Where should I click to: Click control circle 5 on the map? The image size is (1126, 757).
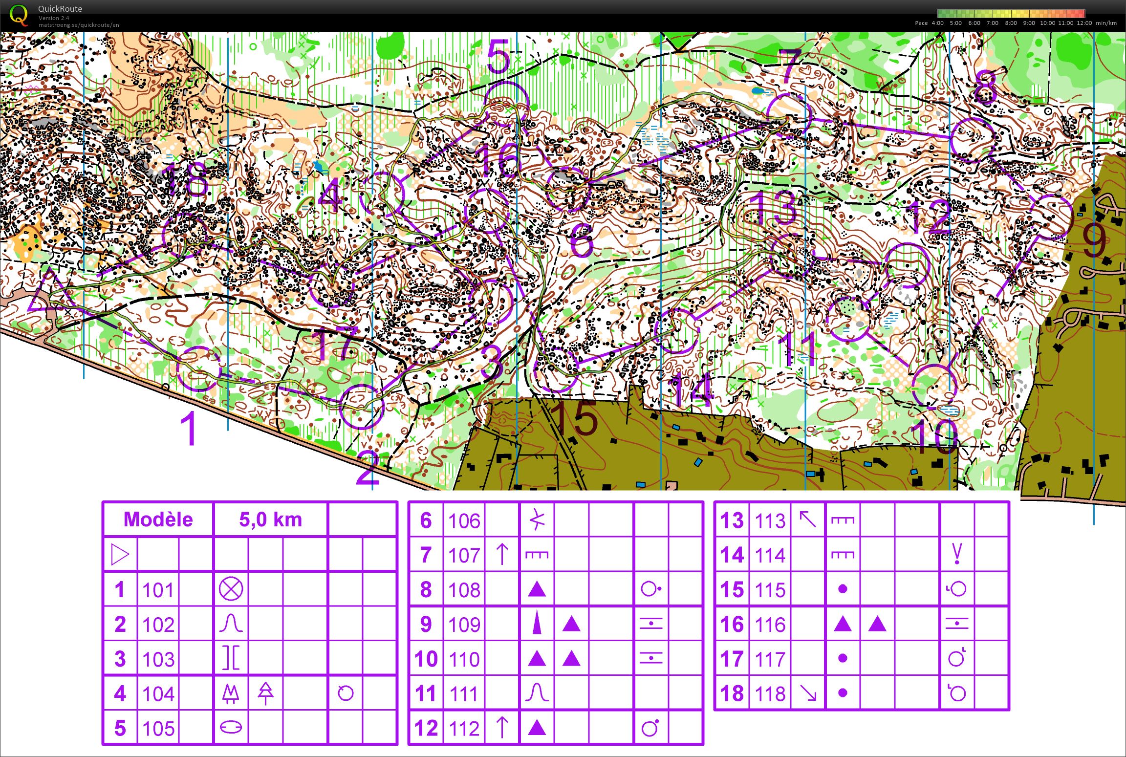[x=507, y=103]
